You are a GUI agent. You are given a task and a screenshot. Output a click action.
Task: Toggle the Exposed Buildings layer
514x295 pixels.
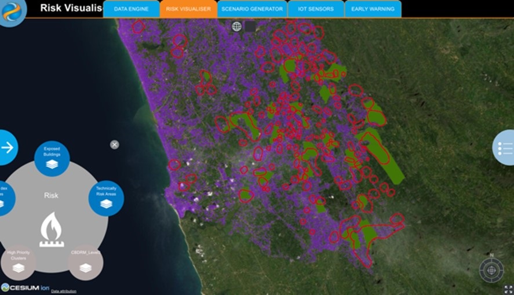(x=52, y=159)
